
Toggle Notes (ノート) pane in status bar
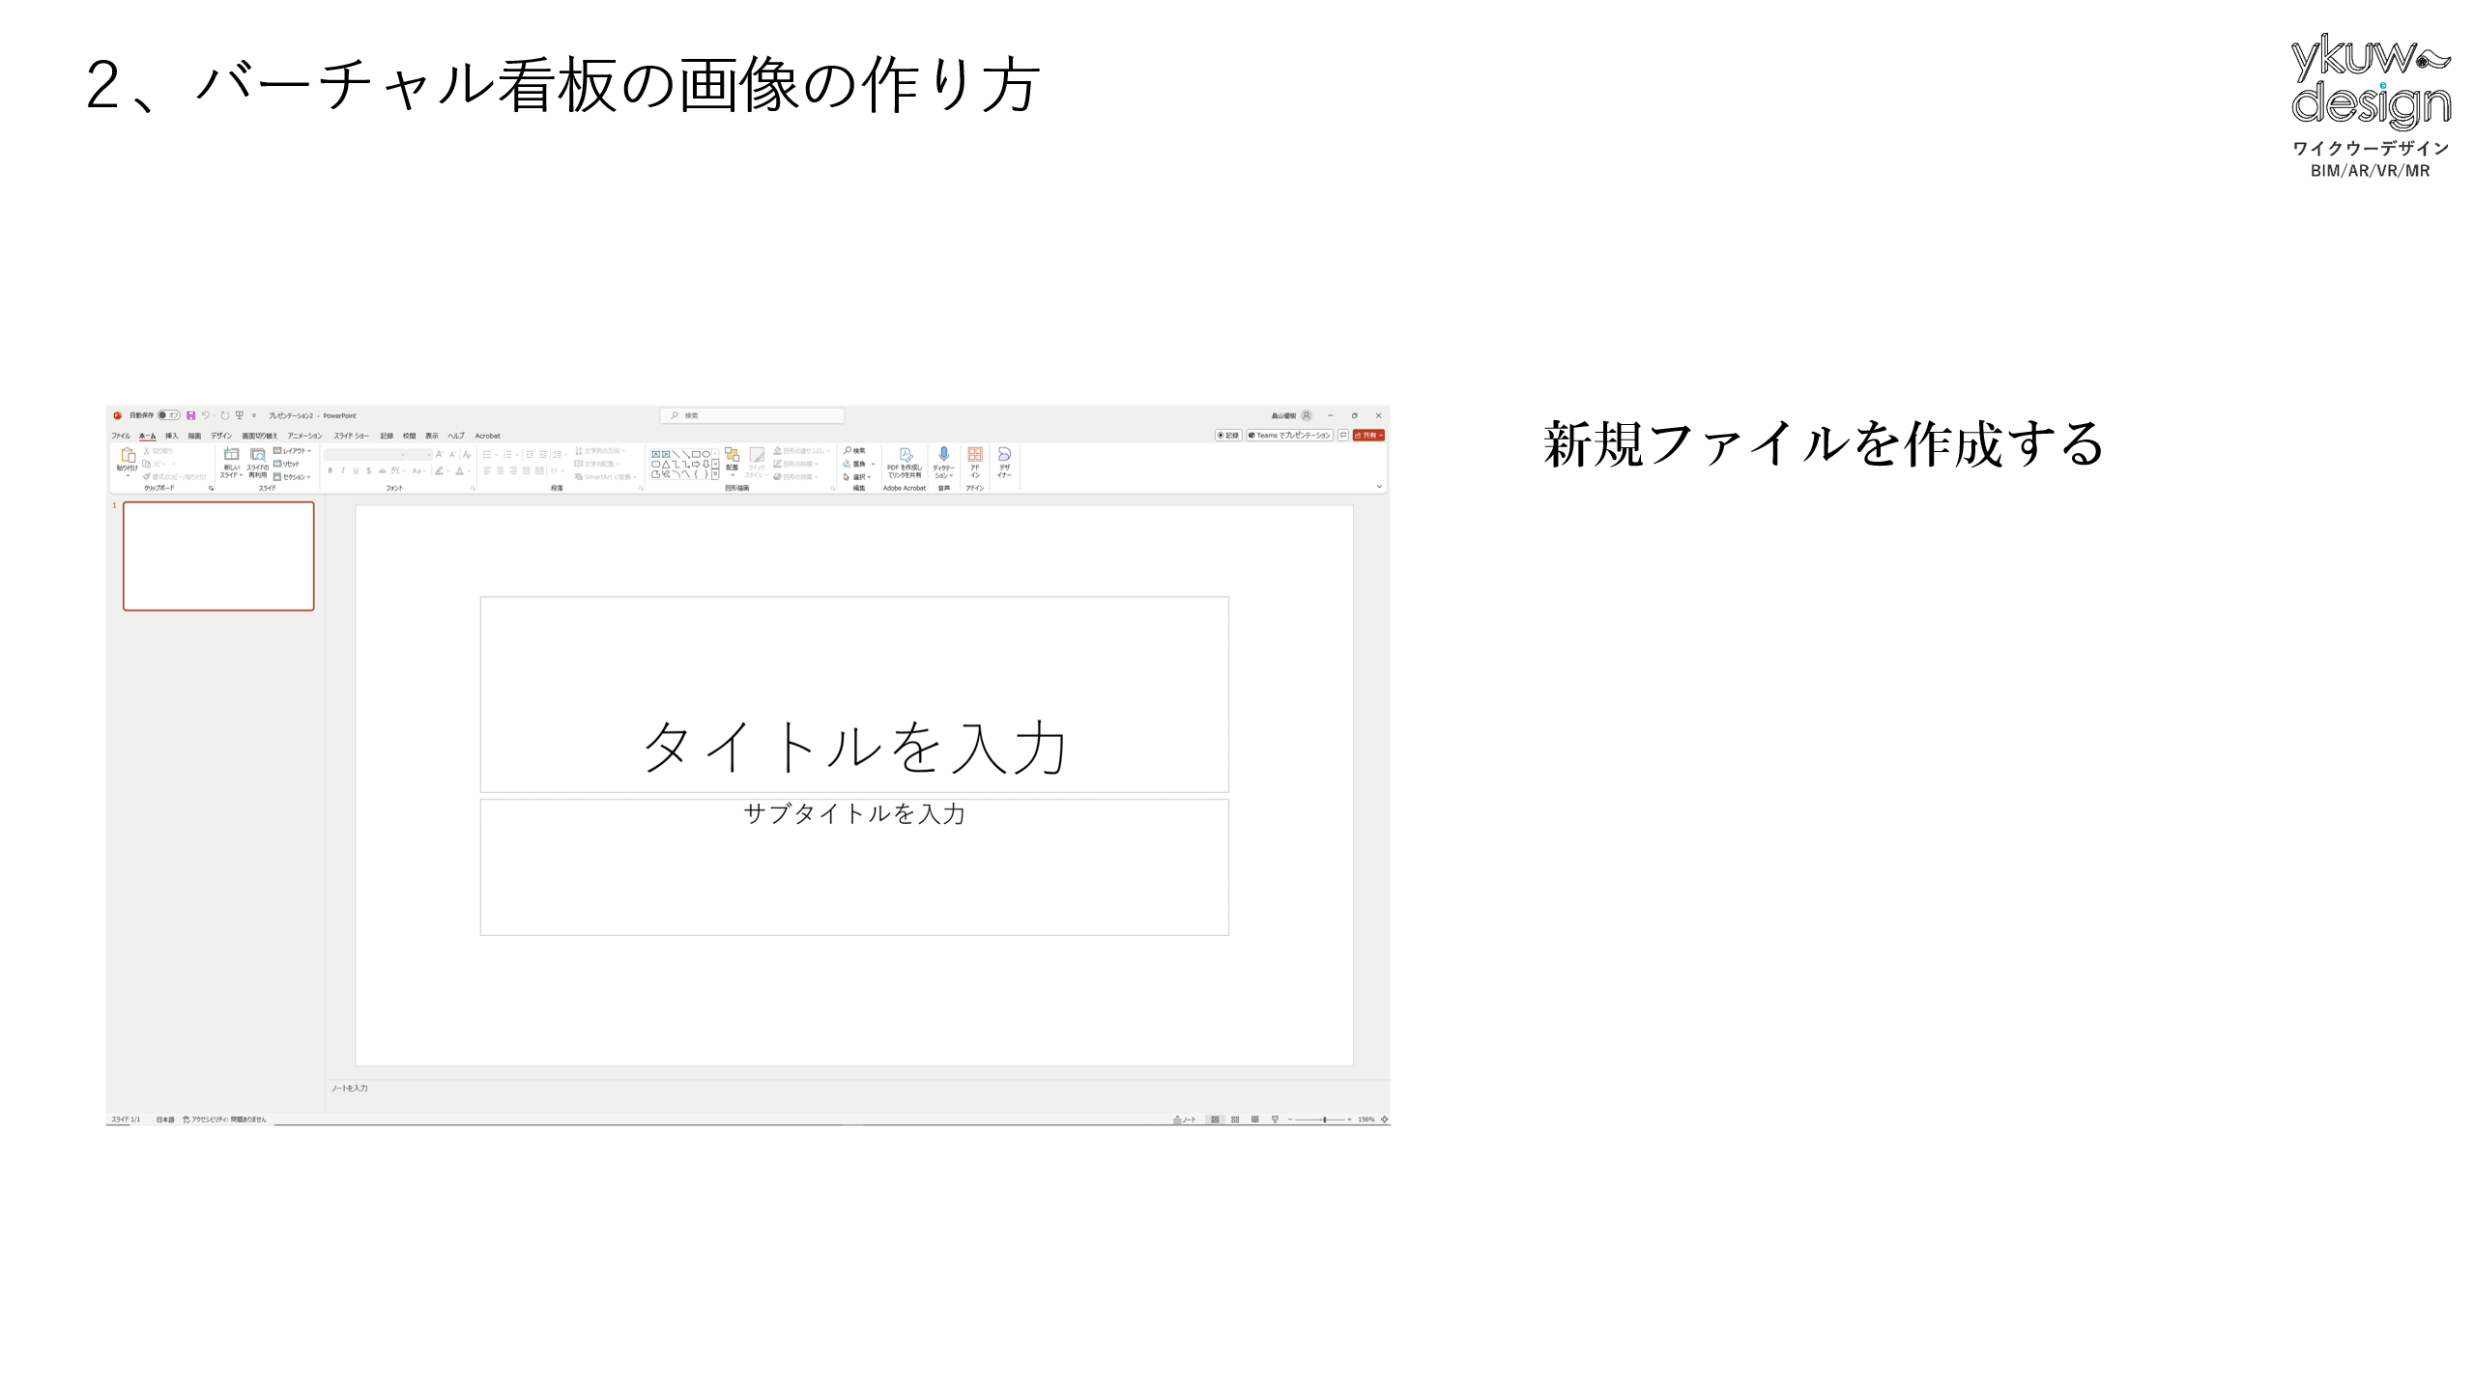1185,1120
